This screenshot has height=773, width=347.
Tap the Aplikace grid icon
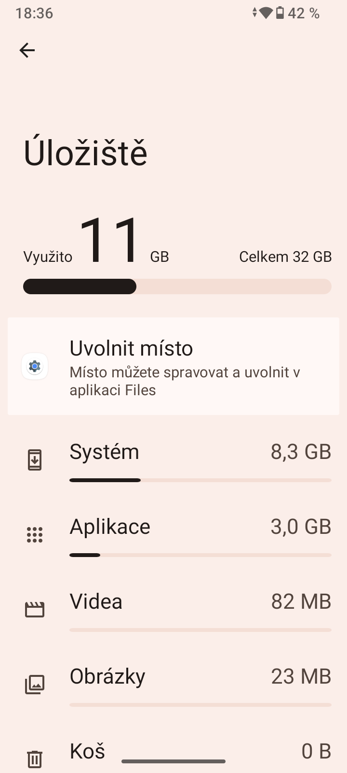coord(35,534)
